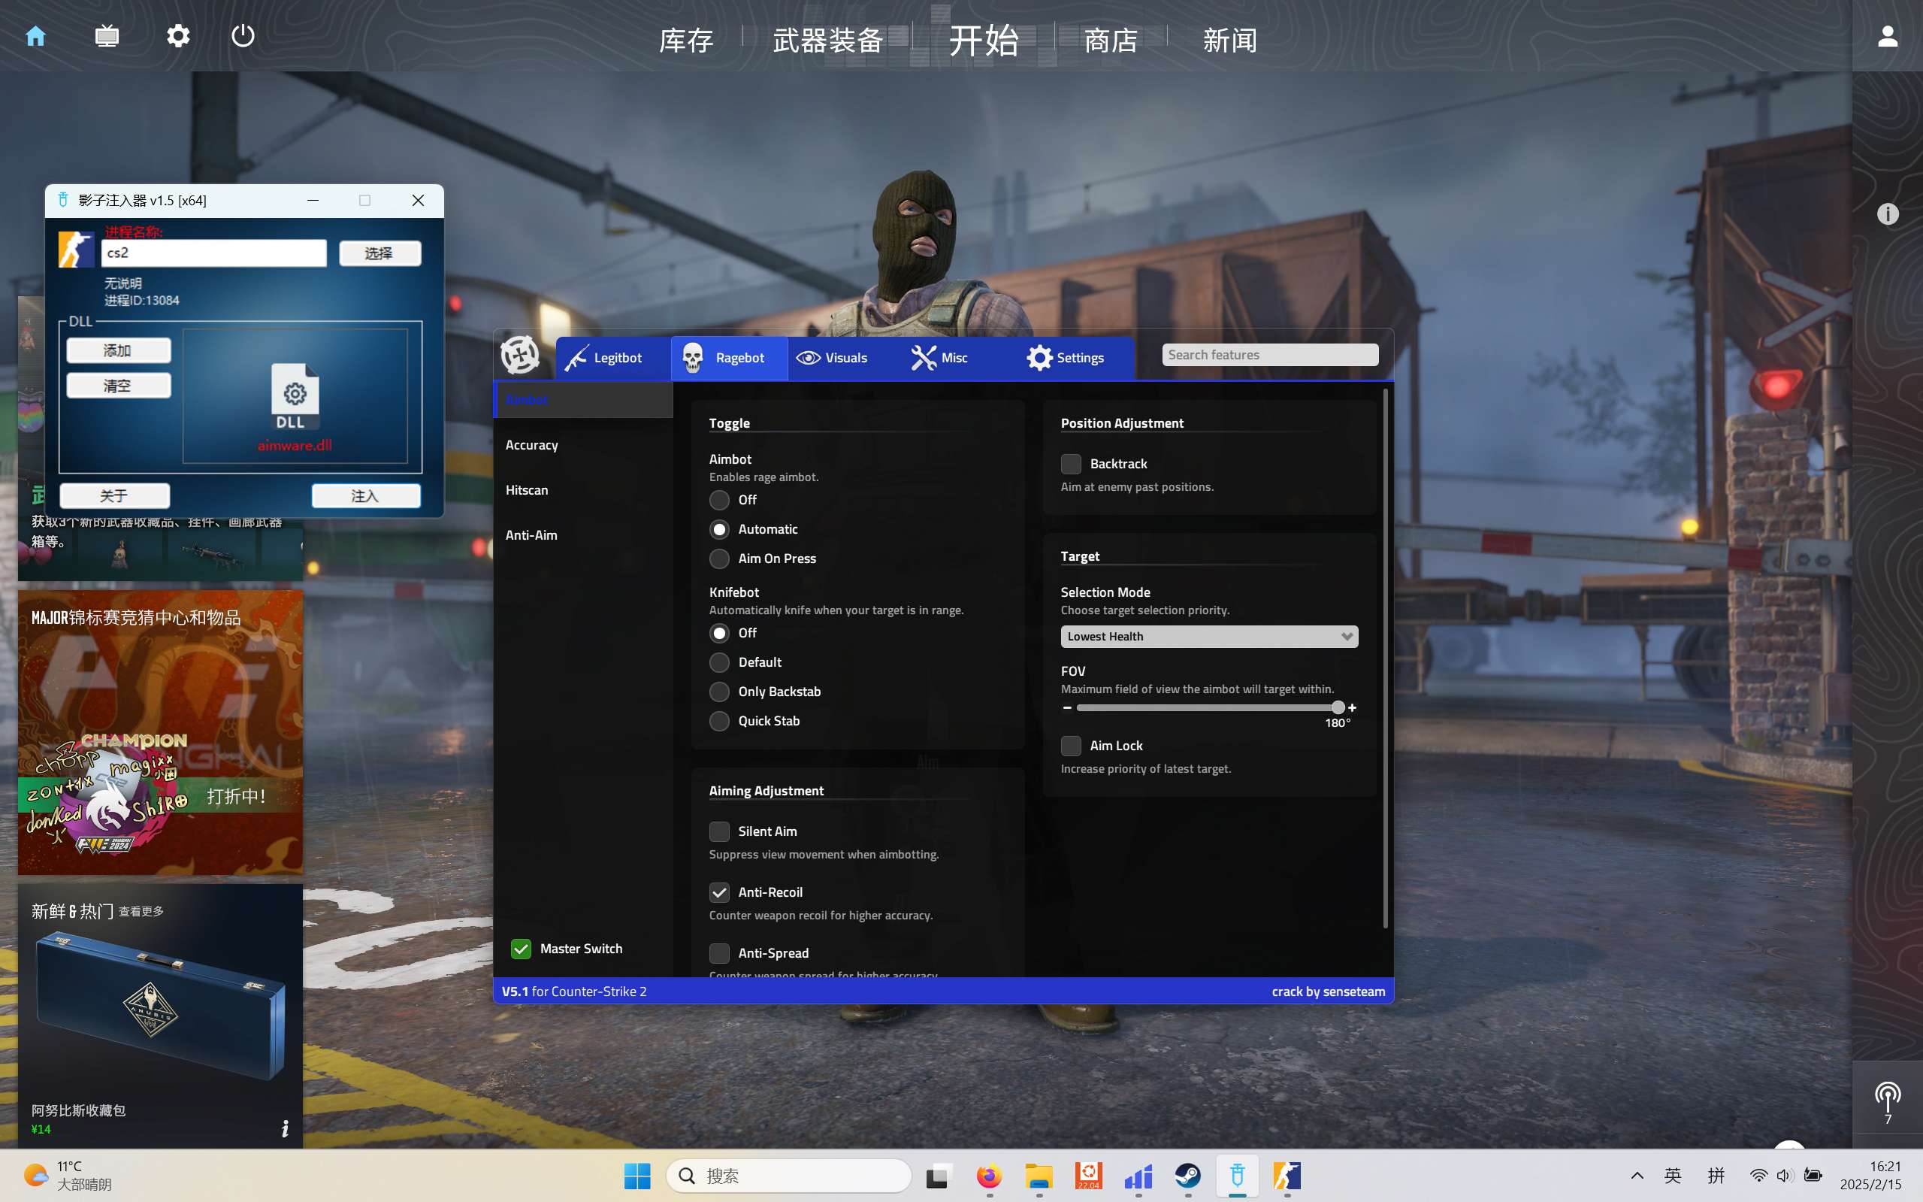Screen dimensions: 1923x1202
Task: Toggle the Master Switch checkbox
Action: 521,949
